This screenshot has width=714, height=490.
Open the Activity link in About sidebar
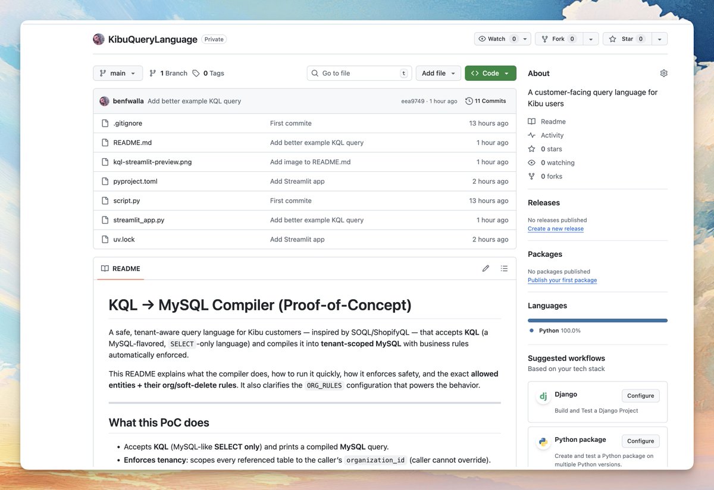pyautogui.click(x=546, y=135)
